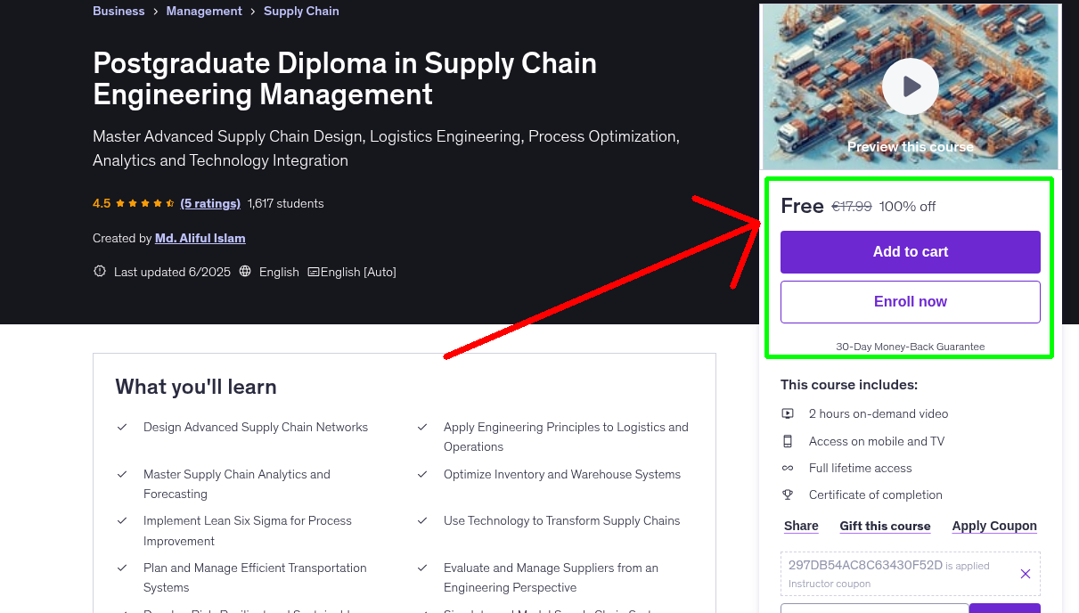The width and height of the screenshot is (1079, 613).
Task: Play the course preview video
Action: [910, 86]
